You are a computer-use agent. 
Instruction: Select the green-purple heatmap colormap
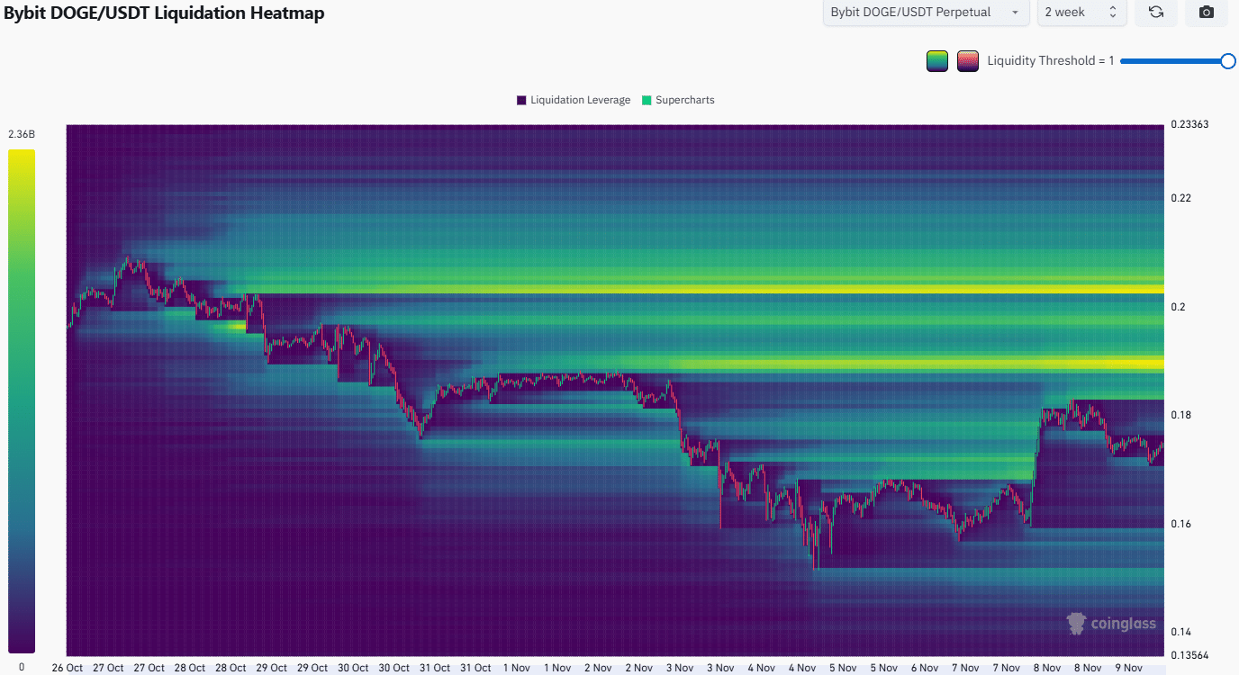936,60
